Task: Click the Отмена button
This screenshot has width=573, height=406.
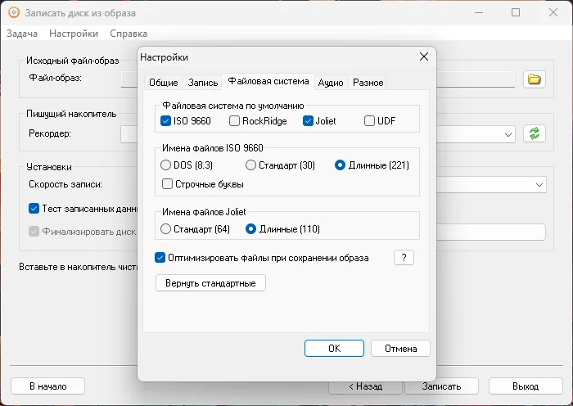Action: click(x=400, y=349)
